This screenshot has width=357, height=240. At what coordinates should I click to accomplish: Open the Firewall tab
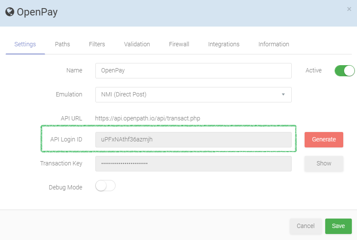(179, 44)
